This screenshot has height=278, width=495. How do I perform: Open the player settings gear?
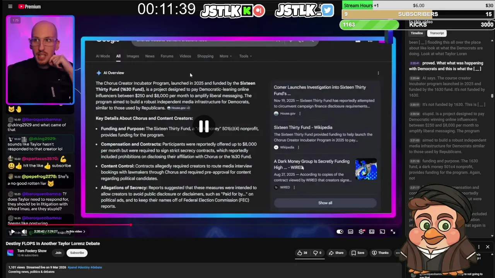click(361, 232)
